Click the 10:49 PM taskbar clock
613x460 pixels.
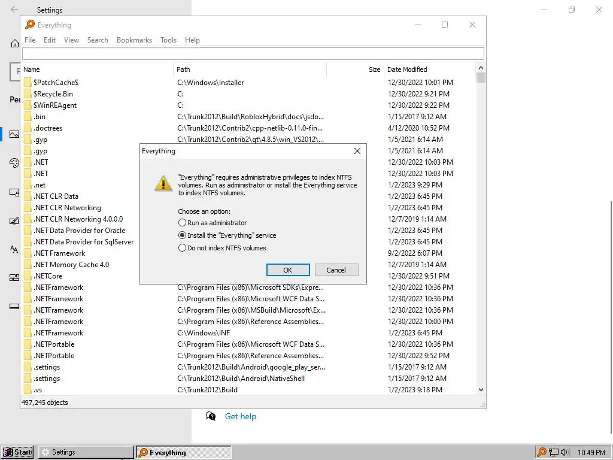coord(591,453)
